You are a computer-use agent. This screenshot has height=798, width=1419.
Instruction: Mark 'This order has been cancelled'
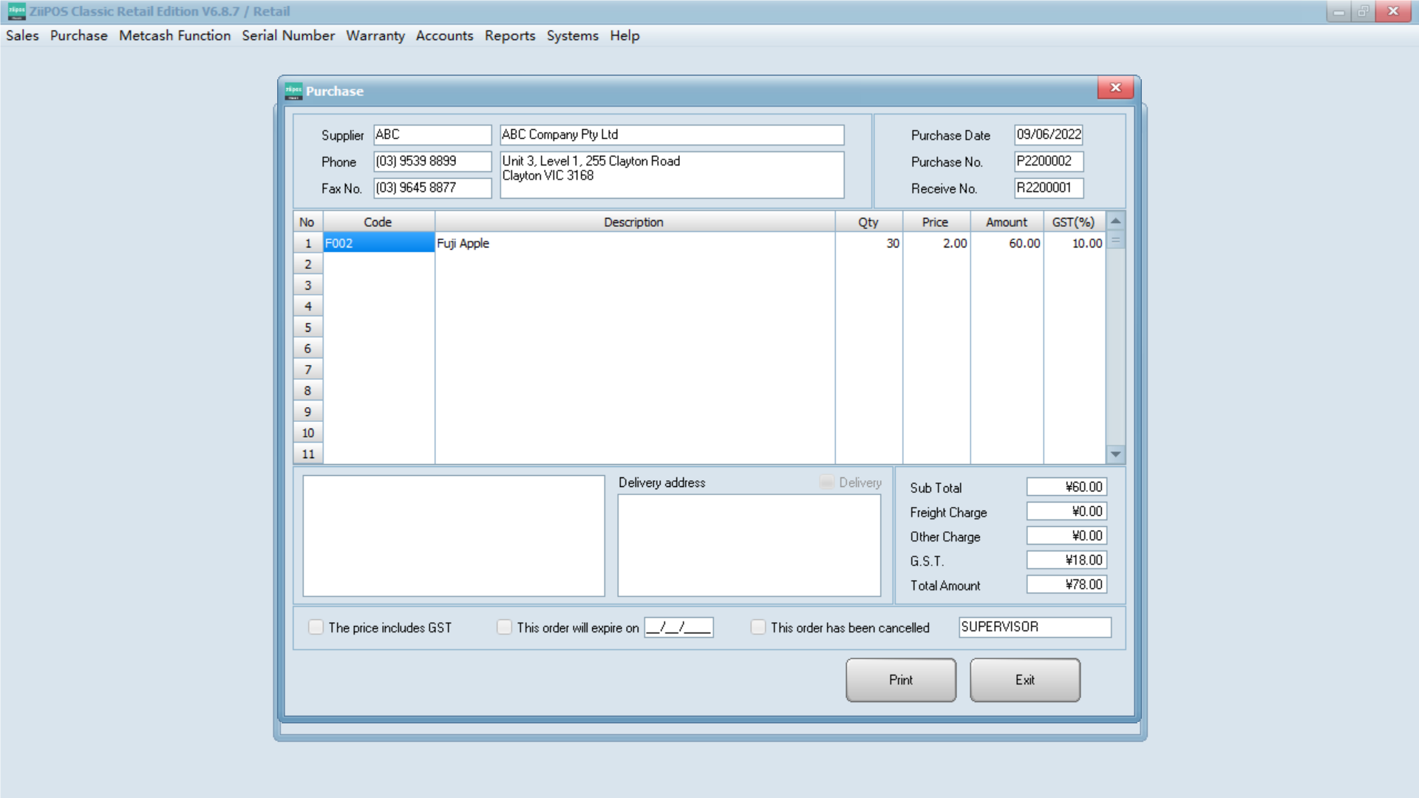point(758,627)
